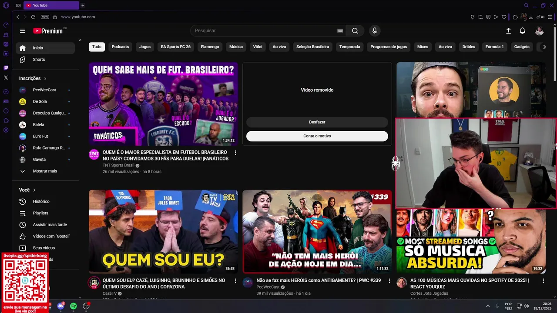The width and height of the screenshot is (557, 313).
Task: Open the Euro Fut subscription
Action: [x=45, y=137]
